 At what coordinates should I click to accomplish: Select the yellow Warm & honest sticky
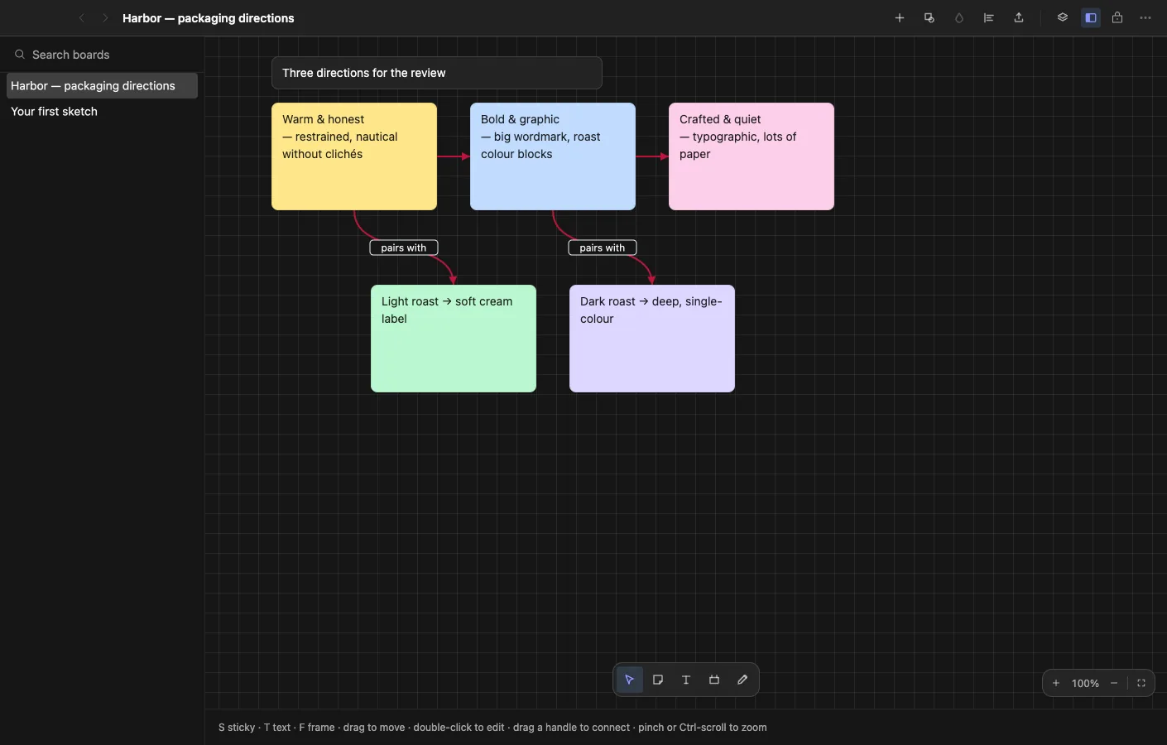(354, 156)
